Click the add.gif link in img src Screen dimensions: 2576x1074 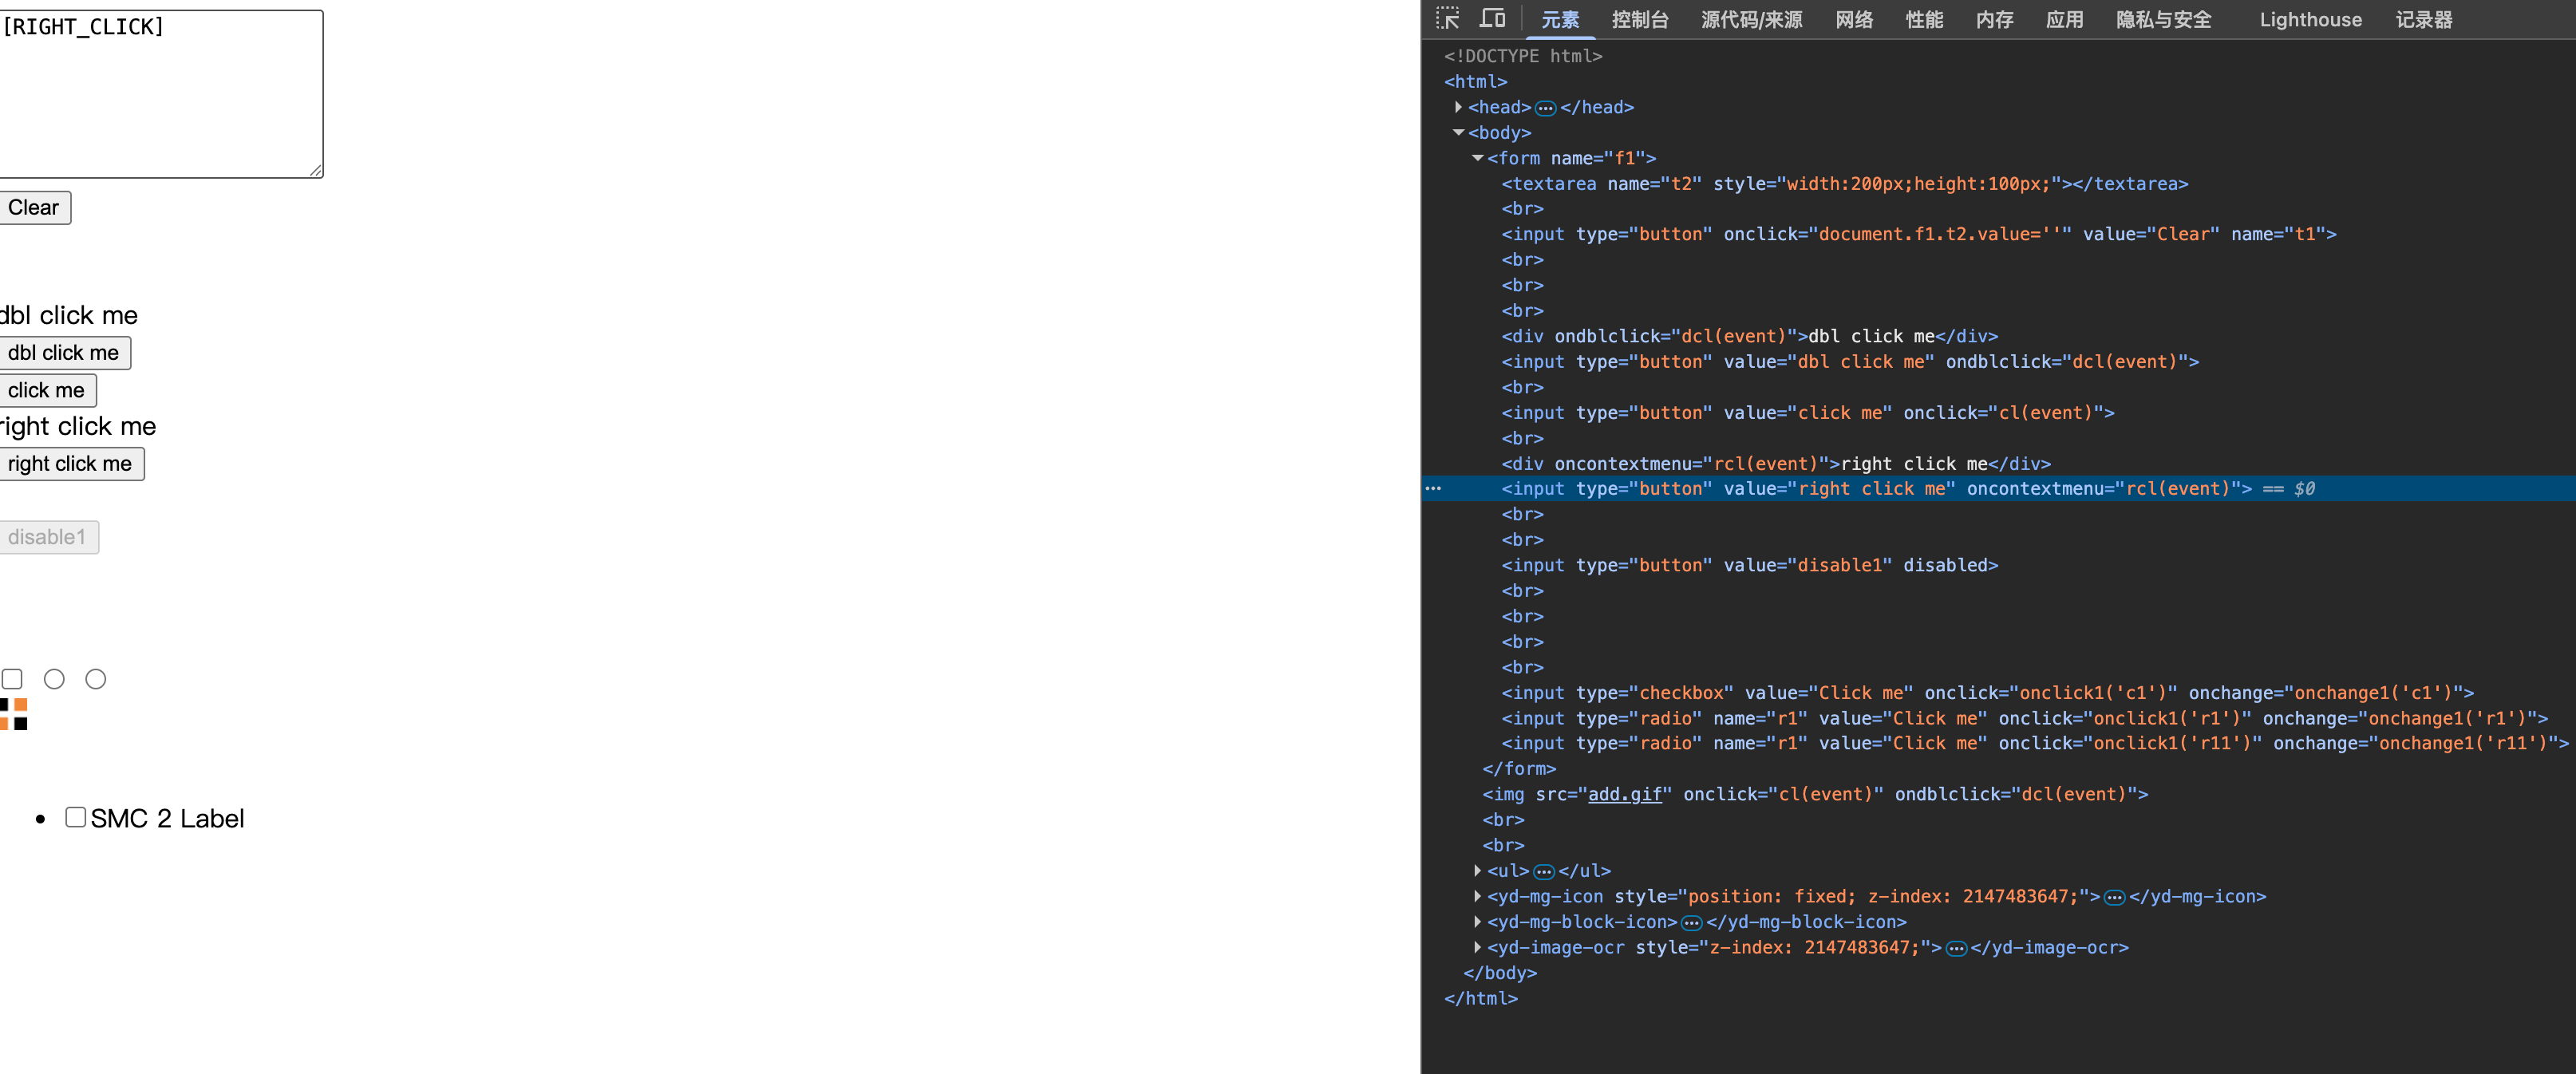1624,794
